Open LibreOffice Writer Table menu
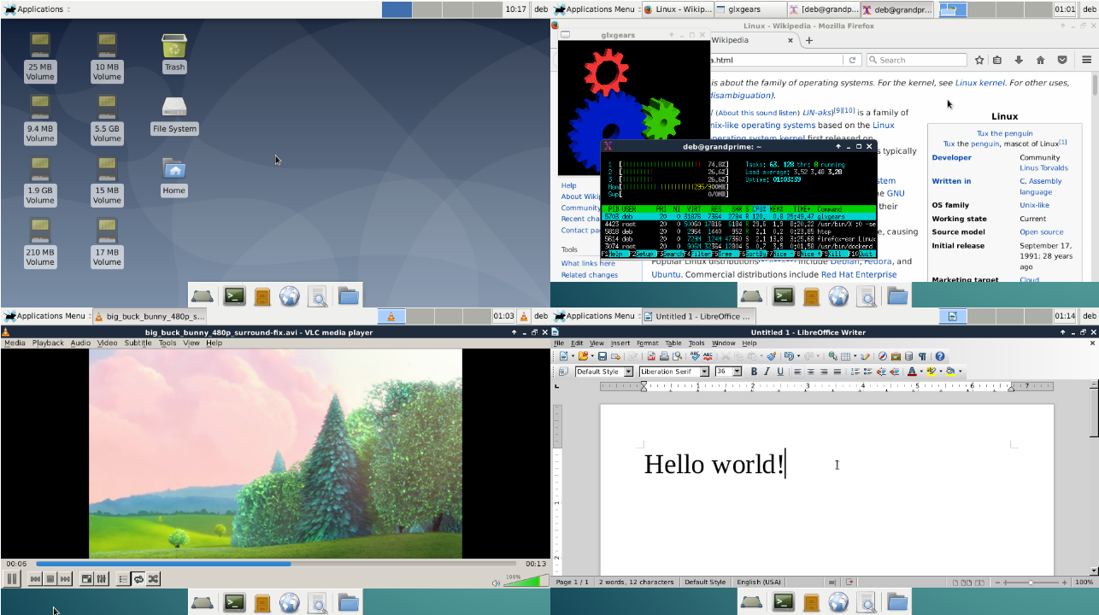The height and width of the screenshot is (615, 1099). (673, 343)
